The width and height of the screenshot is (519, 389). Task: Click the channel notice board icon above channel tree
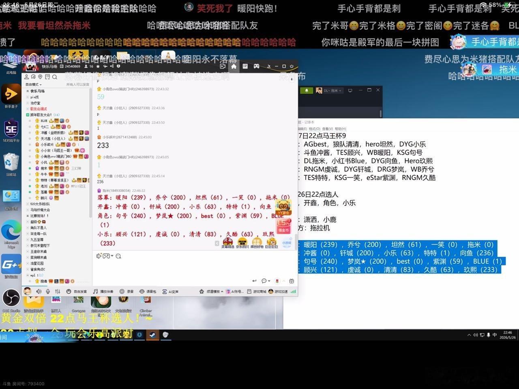click(x=47, y=77)
